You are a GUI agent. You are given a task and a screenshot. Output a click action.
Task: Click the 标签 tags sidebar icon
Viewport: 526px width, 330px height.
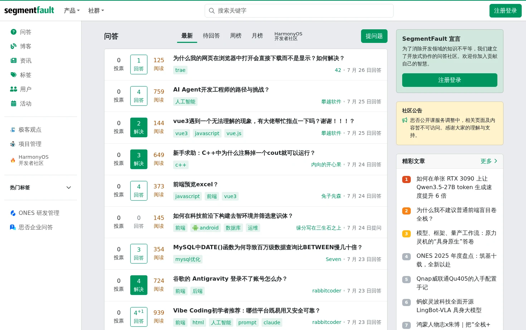pos(14,75)
